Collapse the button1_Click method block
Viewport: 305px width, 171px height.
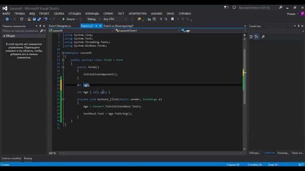tap(63, 99)
